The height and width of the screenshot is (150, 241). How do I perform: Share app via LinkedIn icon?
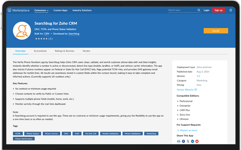click(x=192, y=141)
